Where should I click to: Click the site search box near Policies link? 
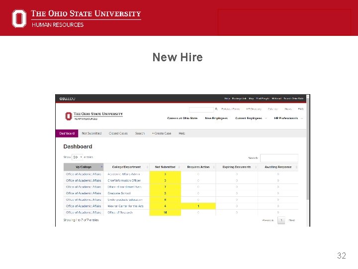201,110
